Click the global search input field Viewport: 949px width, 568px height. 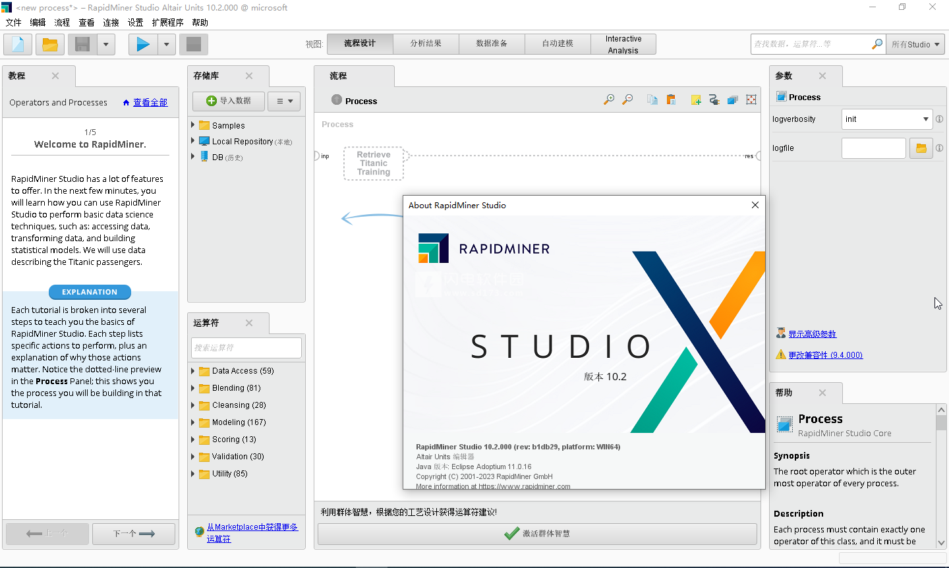(x=811, y=44)
